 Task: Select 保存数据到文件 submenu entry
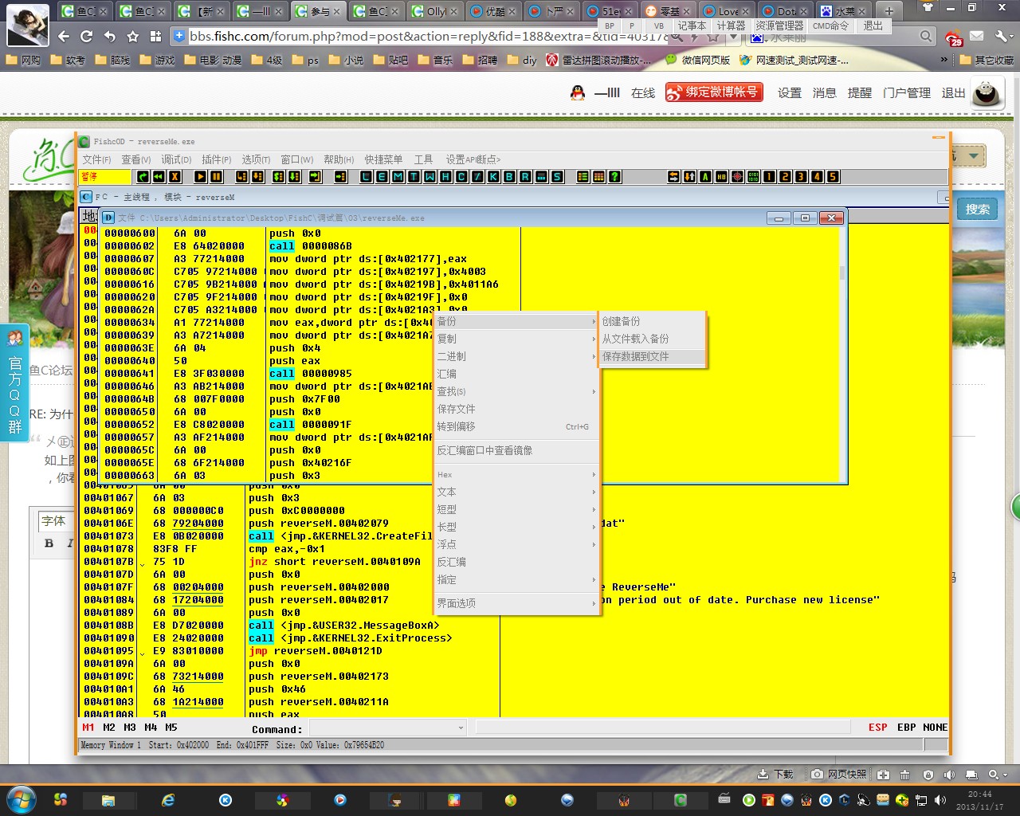652,356
